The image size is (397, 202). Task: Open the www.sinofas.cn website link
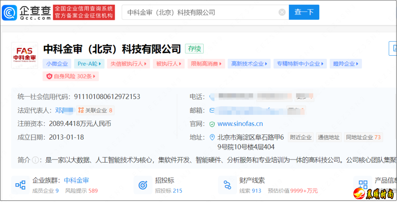[x=240, y=124]
